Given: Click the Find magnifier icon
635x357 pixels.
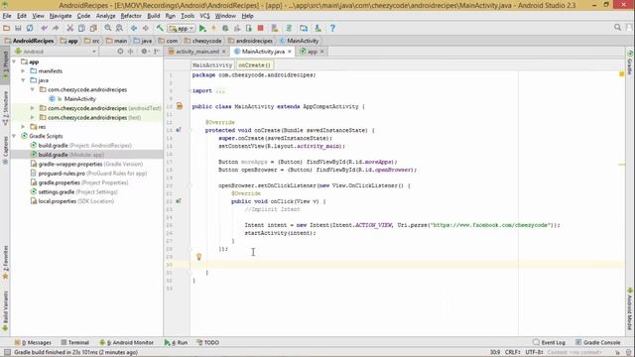Looking at the screenshot, I should 108,29.
